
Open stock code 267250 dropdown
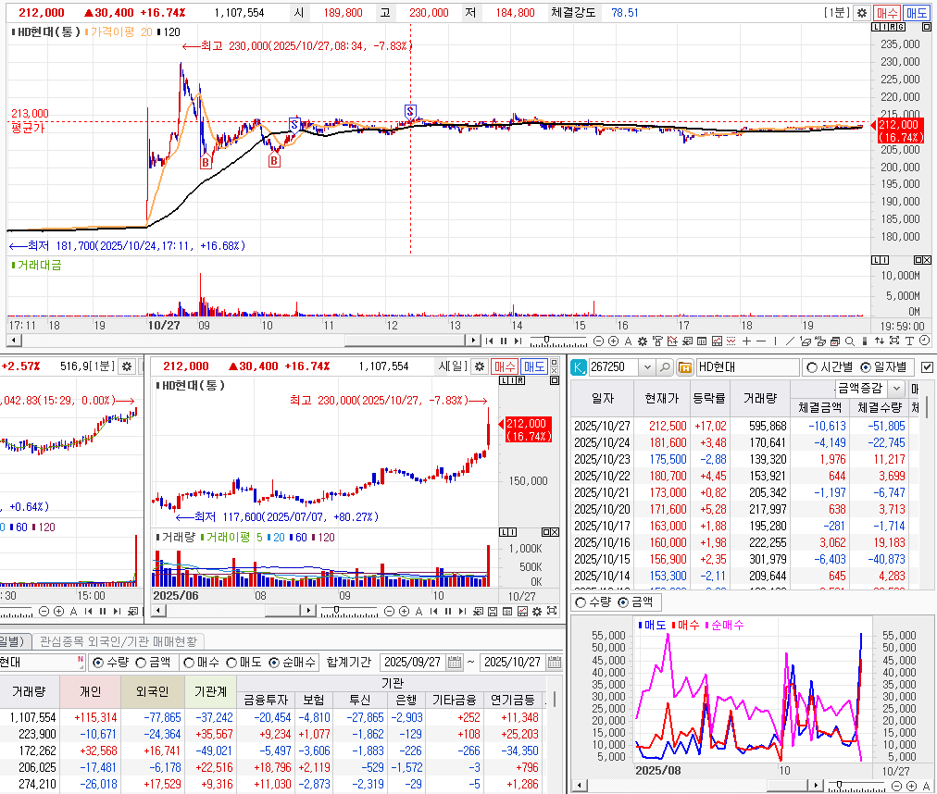[647, 367]
